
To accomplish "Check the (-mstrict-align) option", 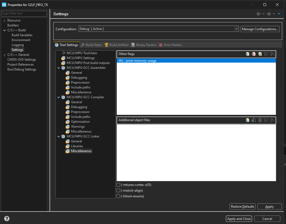I will click(118, 190).
